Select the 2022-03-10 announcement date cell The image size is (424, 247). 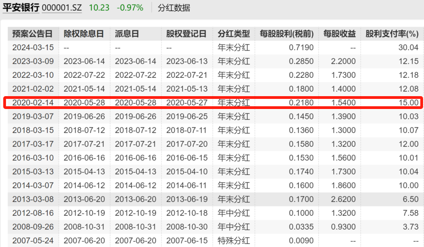coord(33,75)
